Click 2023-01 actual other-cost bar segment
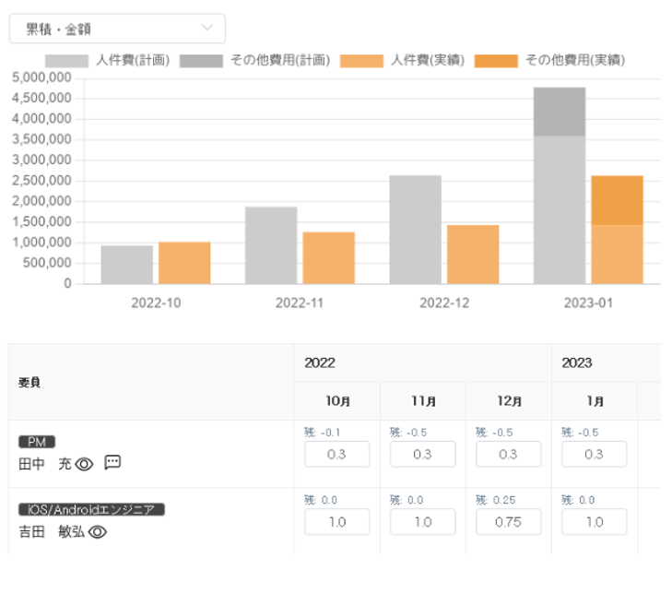672x594 pixels. 617,200
